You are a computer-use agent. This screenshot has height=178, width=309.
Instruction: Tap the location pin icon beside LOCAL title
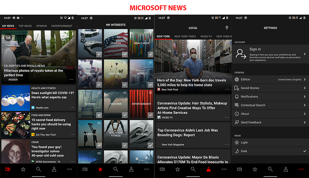tap(227, 28)
